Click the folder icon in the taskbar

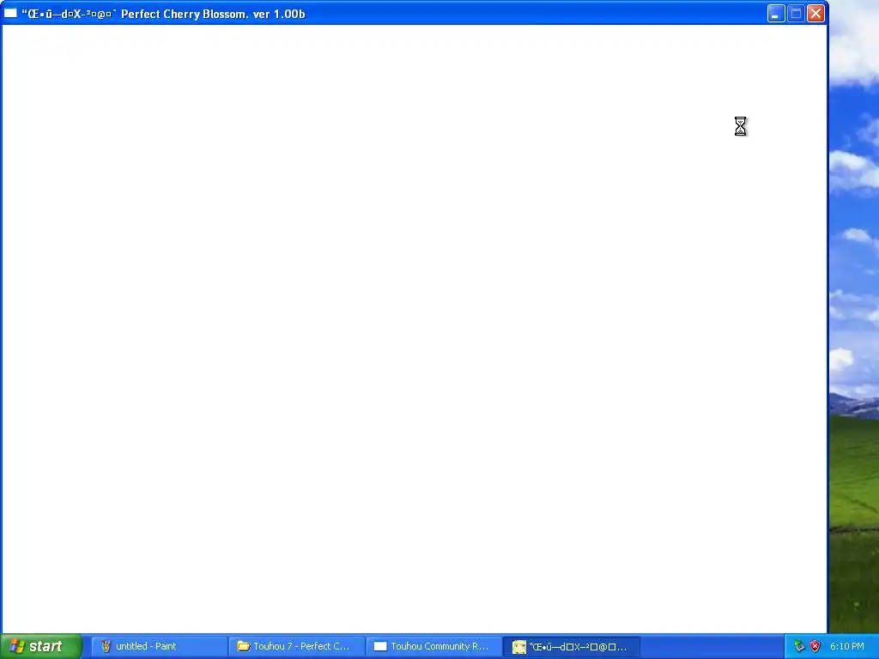click(243, 646)
